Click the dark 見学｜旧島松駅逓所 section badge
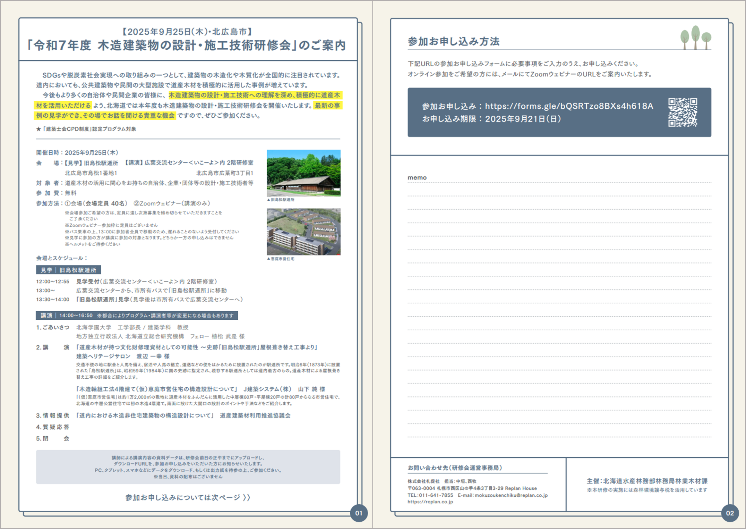Screen dimensions: 746x529 tap(68, 270)
